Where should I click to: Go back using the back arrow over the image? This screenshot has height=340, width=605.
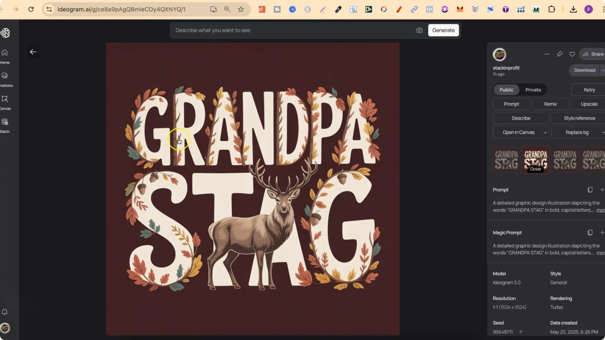(x=33, y=52)
